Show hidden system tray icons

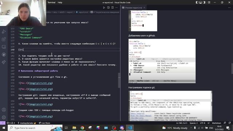[x=191, y=128]
